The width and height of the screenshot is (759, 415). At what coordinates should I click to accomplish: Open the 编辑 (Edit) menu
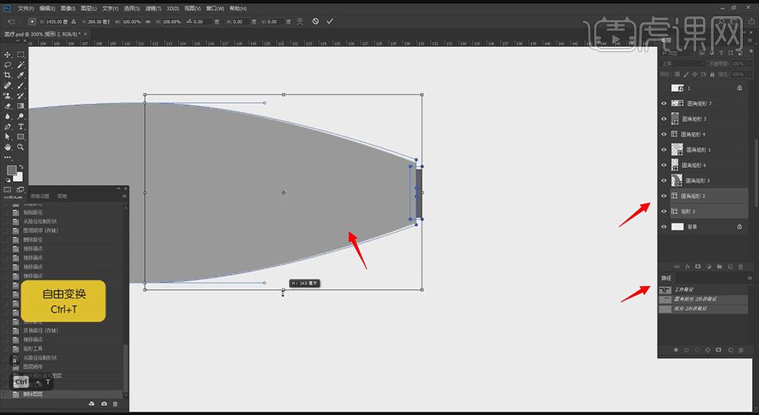click(x=47, y=8)
